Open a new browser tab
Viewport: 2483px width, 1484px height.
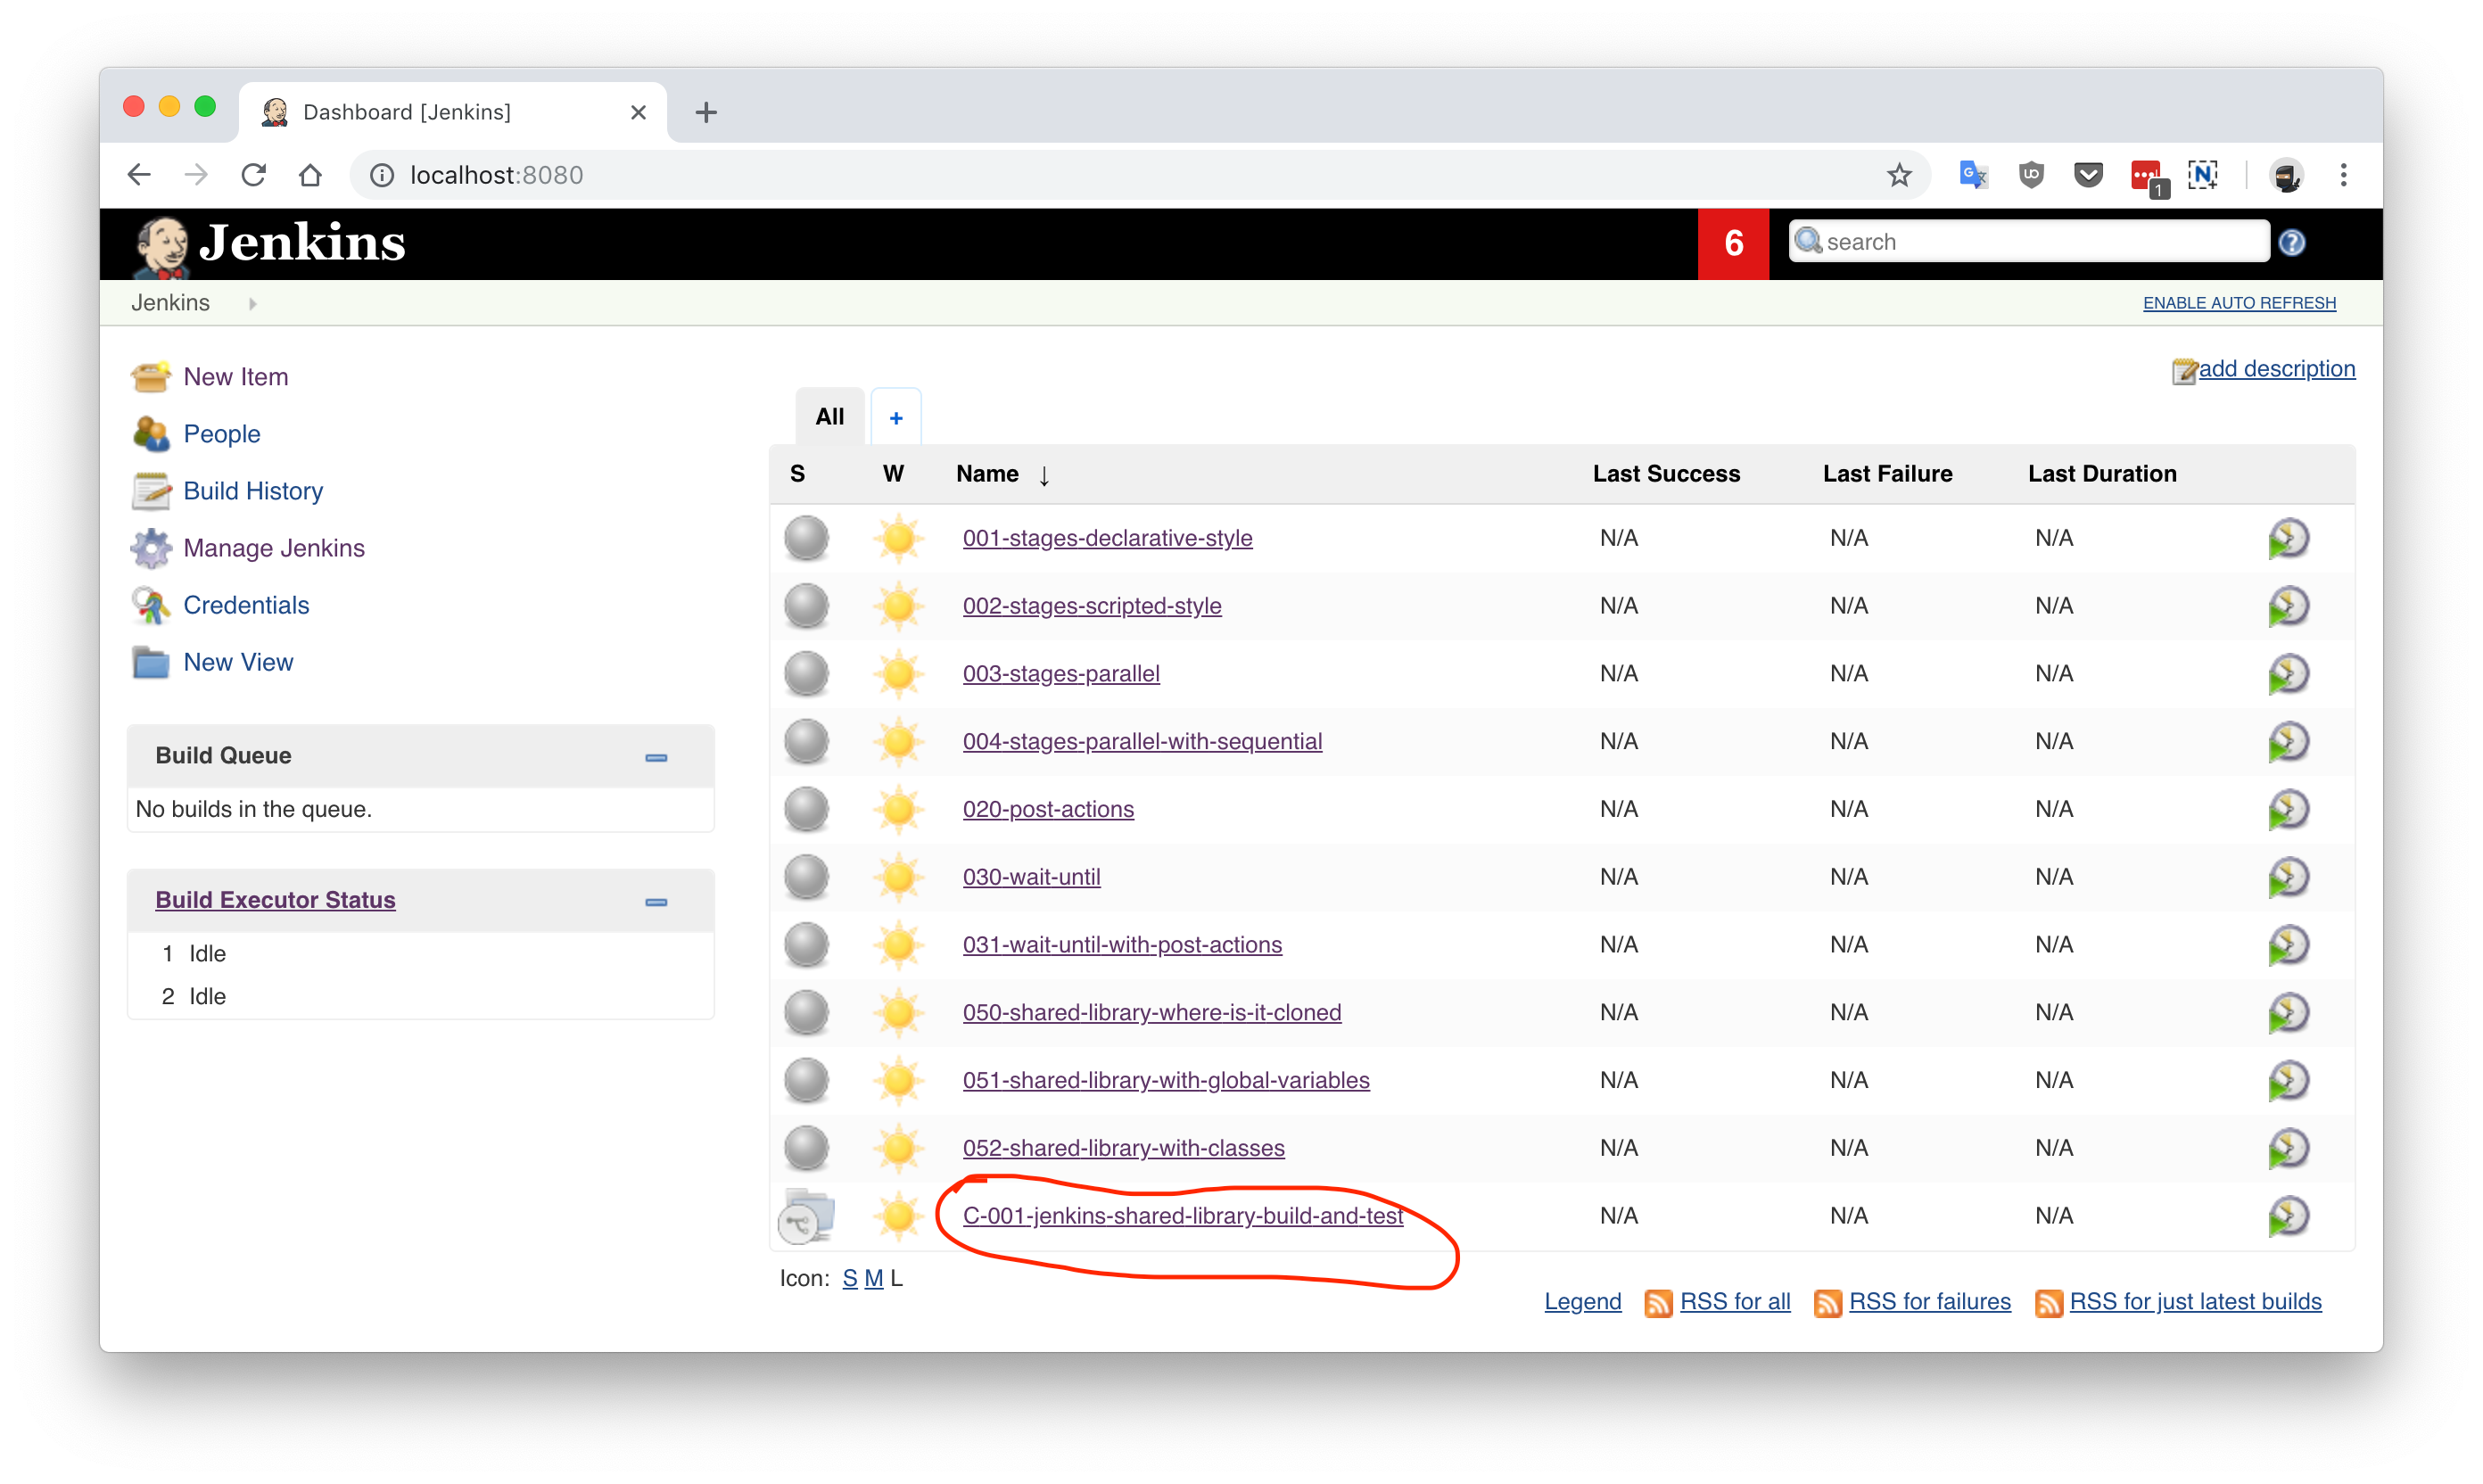[x=705, y=112]
